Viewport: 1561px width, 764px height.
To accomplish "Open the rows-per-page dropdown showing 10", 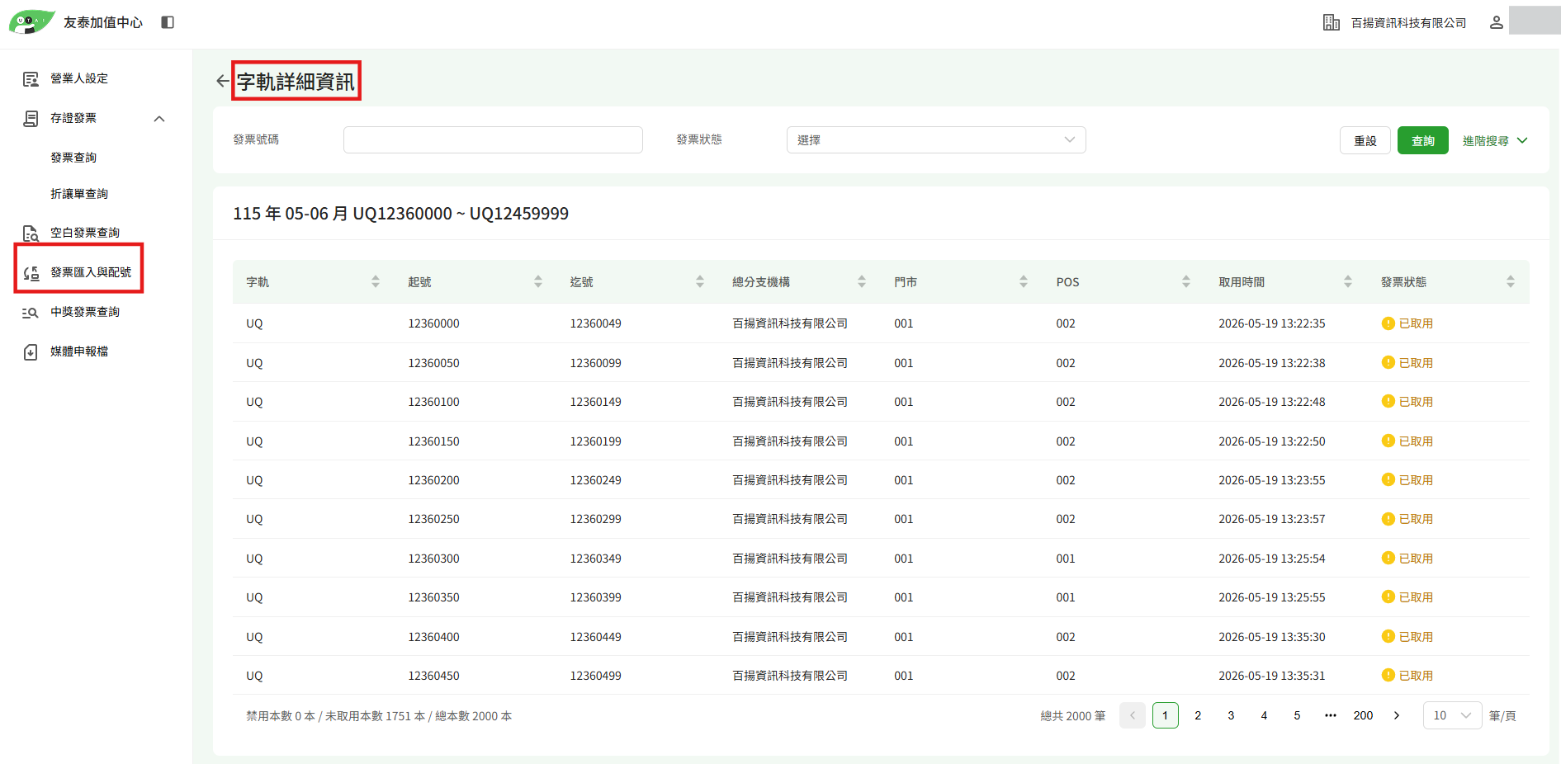I will (1452, 715).
